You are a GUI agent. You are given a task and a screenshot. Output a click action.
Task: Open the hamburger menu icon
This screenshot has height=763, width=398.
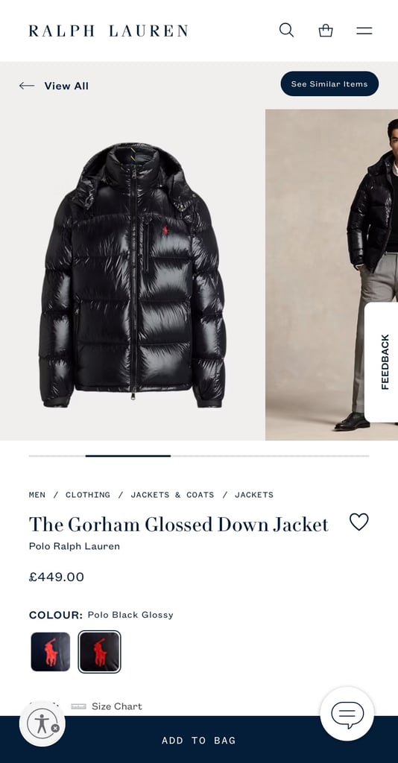(364, 31)
